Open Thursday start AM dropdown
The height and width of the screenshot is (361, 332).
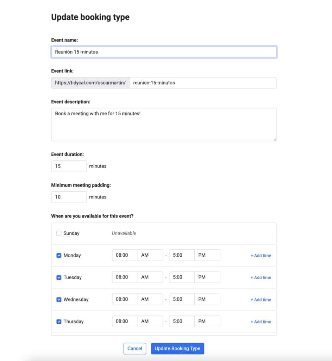(150, 322)
